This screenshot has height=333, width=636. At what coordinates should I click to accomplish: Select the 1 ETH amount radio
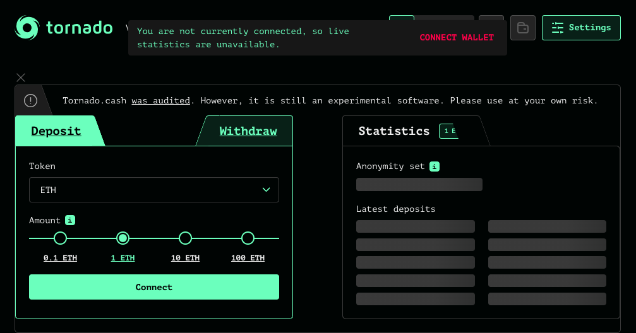[123, 238]
